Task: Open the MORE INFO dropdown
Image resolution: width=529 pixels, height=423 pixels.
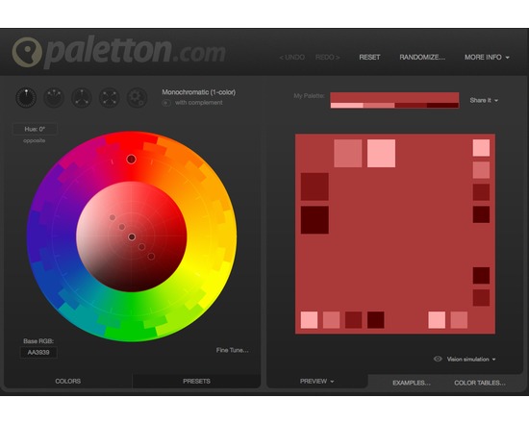Action: tap(487, 58)
